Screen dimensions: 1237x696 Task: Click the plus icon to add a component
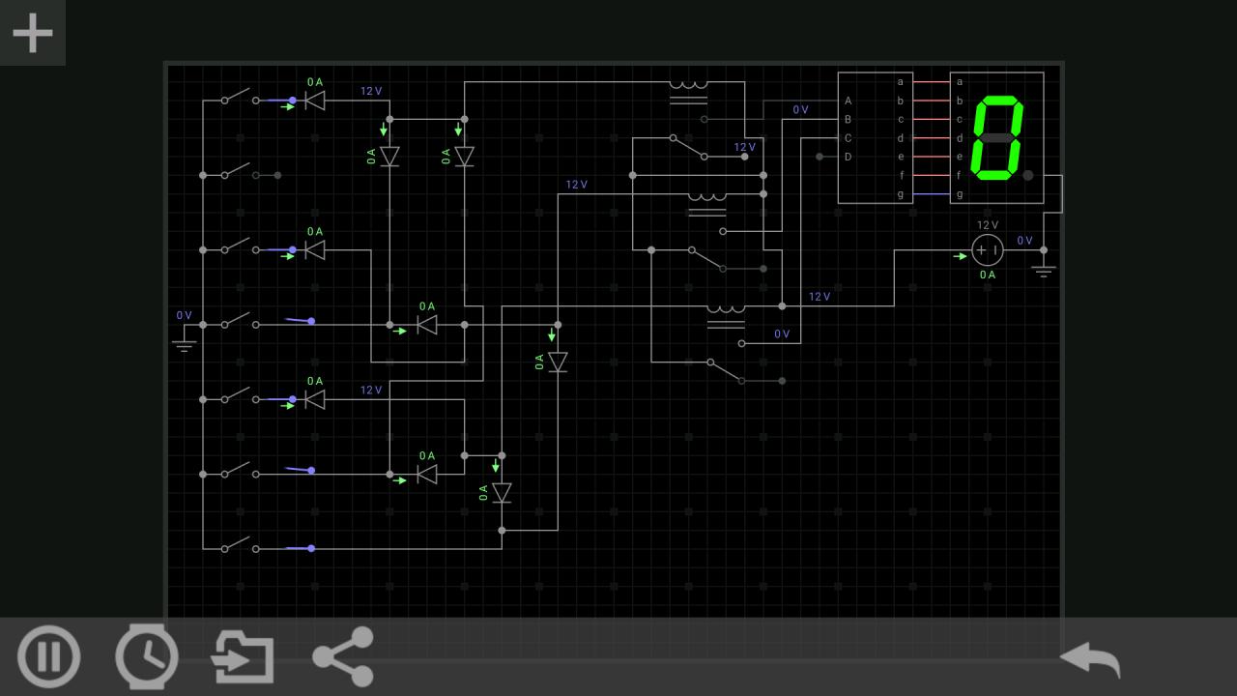coord(33,33)
